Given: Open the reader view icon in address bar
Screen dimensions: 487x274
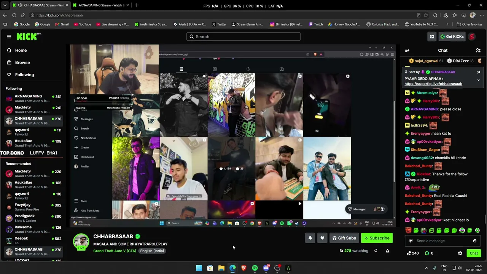Looking at the screenshot, I should (x=419, y=15).
